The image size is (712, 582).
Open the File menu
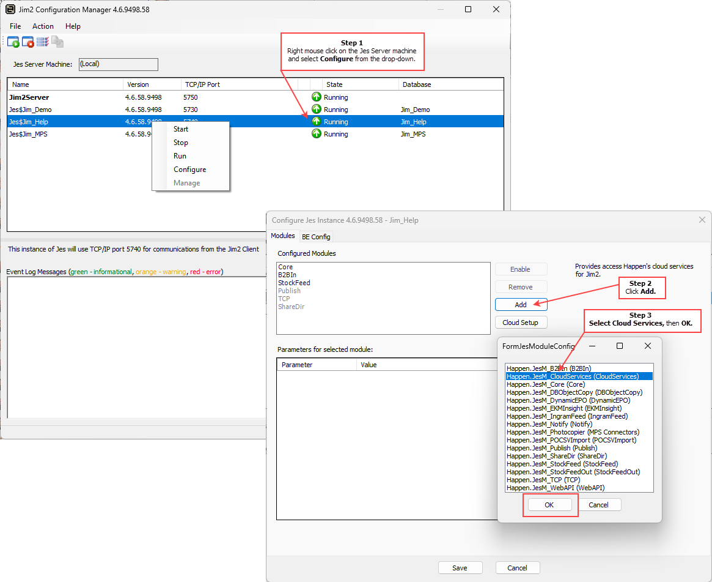pos(15,26)
